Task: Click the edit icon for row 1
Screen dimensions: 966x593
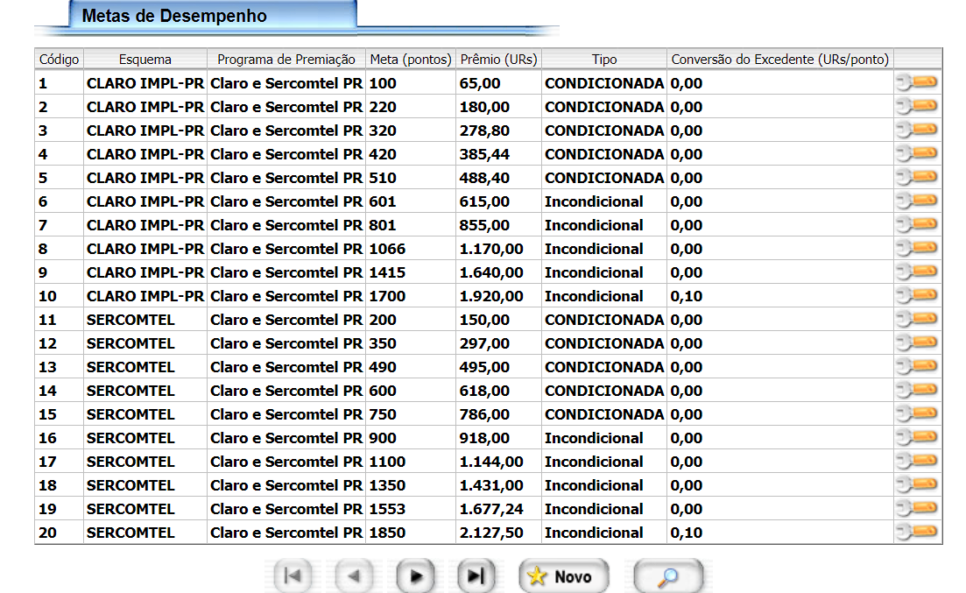Action: click(x=917, y=82)
